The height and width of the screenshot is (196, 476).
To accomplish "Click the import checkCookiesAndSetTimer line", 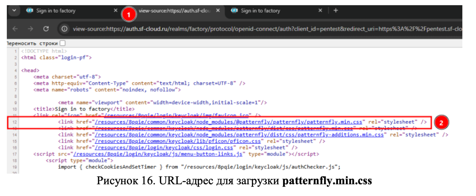I will pyautogui.click(x=199, y=167).
